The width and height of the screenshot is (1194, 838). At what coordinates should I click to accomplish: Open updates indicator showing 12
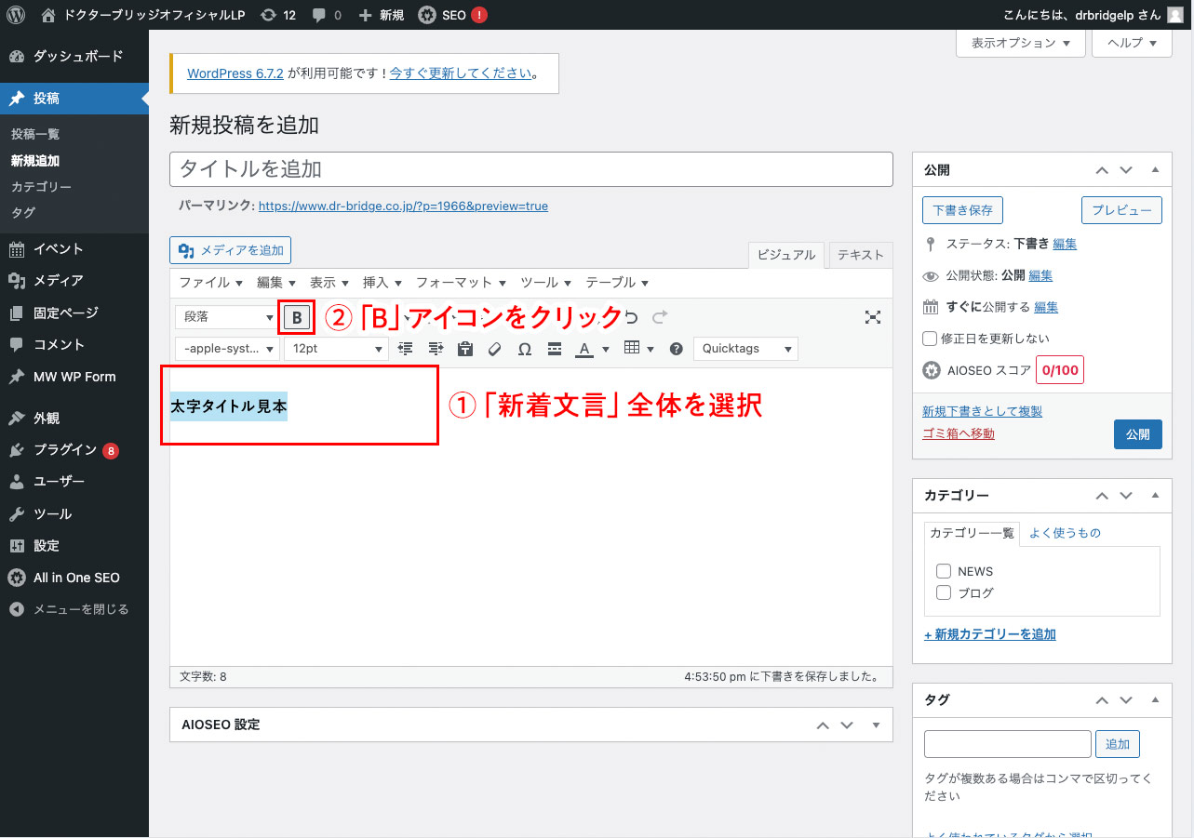point(278,15)
